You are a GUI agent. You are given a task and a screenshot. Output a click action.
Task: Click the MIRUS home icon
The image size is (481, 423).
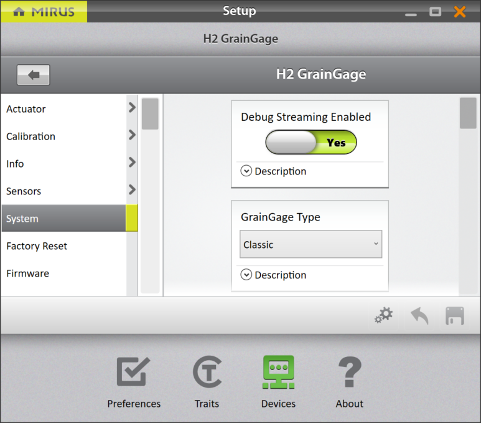[x=19, y=11]
